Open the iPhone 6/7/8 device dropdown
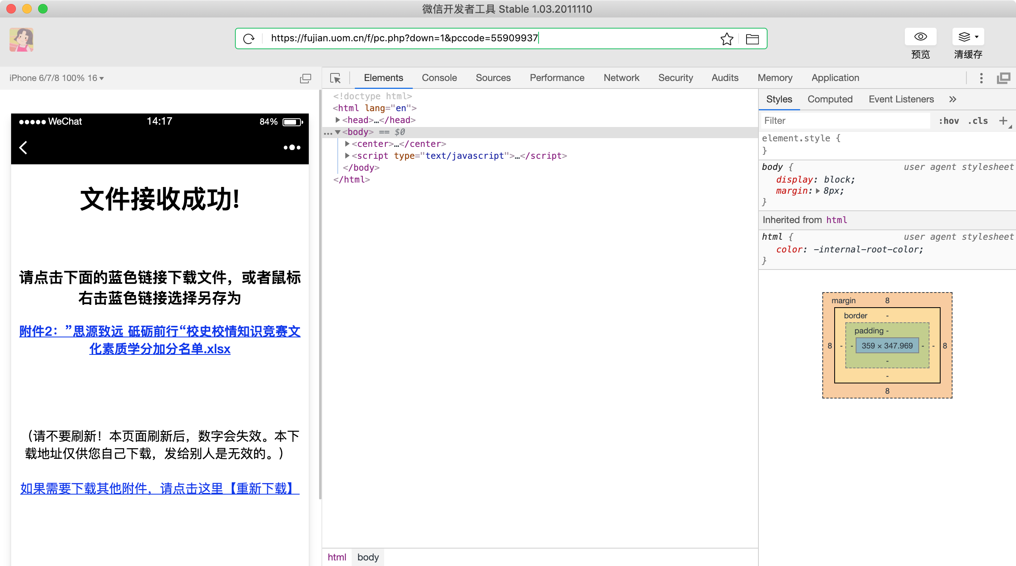 click(x=56, y=78)
